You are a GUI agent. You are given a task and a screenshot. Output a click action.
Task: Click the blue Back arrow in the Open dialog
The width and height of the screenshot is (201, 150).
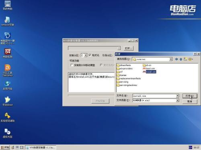point(176,59)
